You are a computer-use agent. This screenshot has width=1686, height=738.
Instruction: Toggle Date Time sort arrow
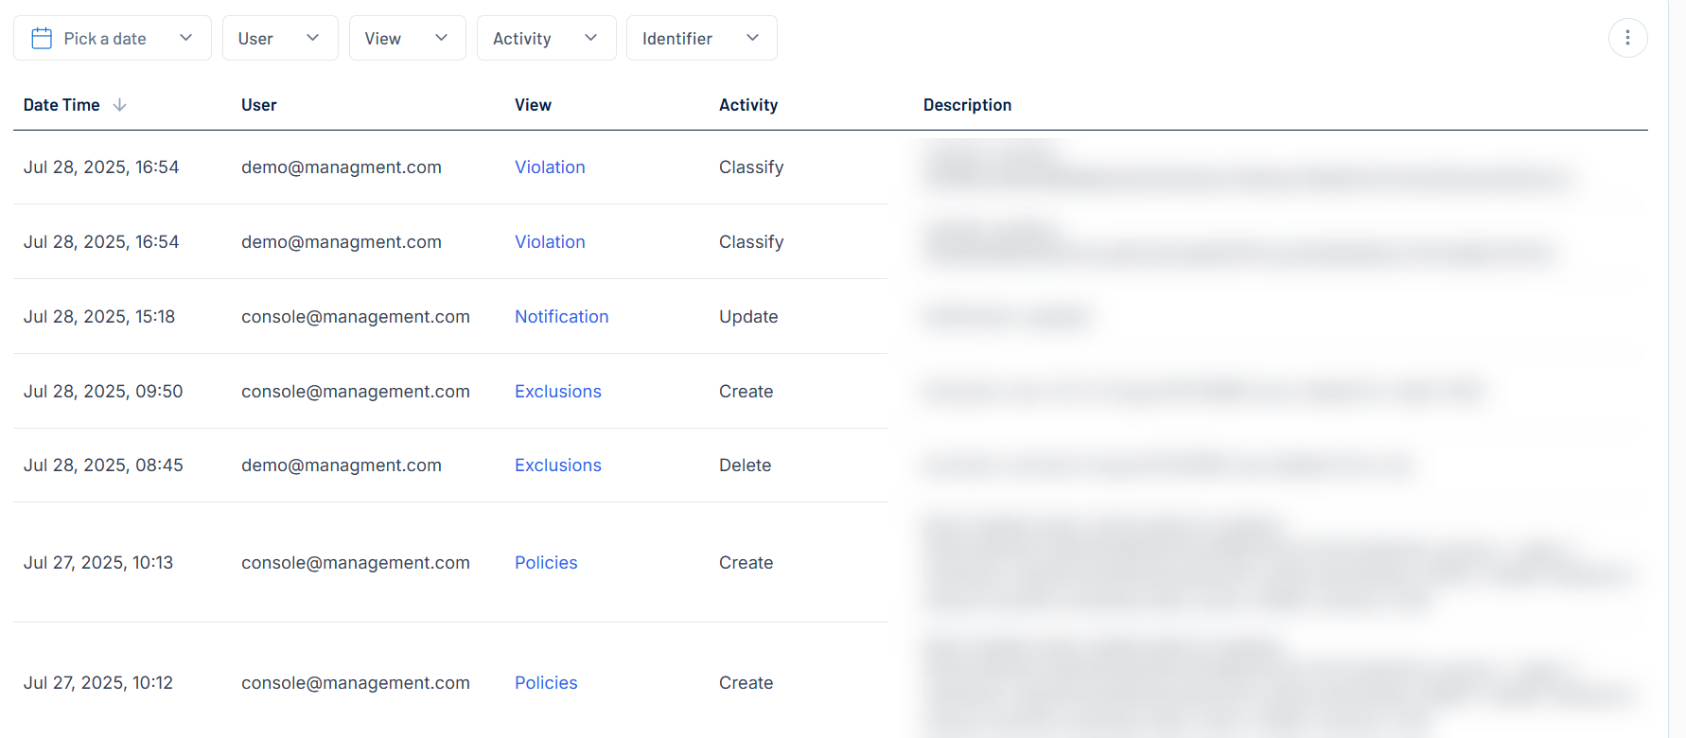119,105
